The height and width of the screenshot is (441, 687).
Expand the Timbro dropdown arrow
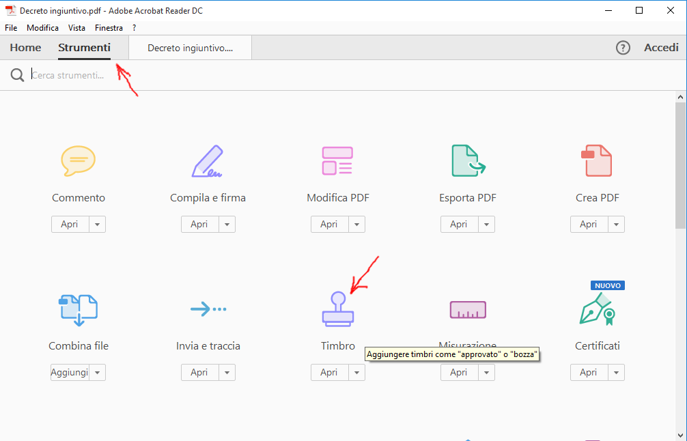[x=356, y=372]
